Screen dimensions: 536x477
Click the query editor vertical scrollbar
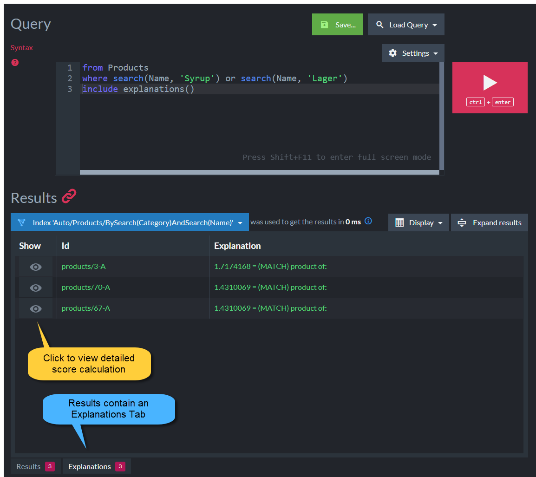[441, 116]
